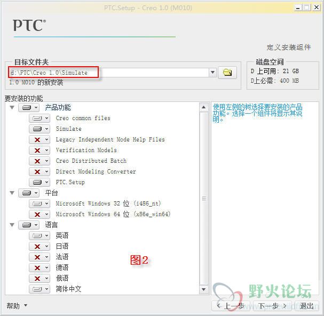Select the Simulate feature label
This screenshot has width=324, height=316.
click(x=69, y=129)
